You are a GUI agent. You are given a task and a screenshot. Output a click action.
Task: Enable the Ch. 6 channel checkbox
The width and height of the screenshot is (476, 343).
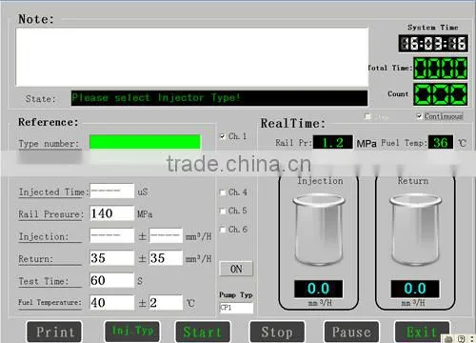[223, 230]
